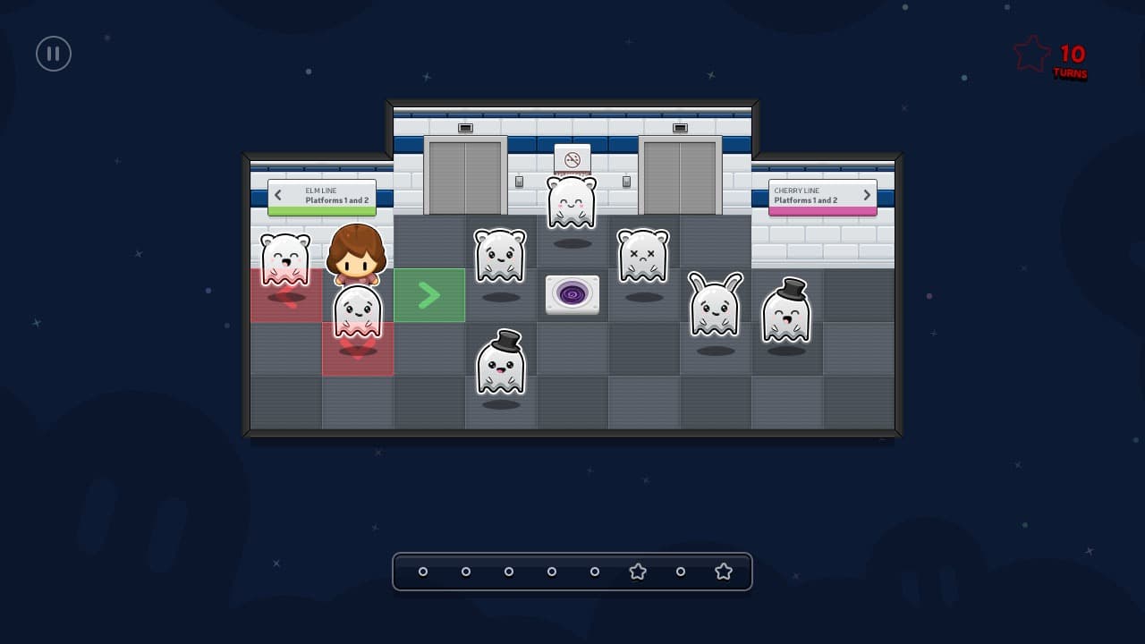Click the left elevator call button
Screen dimensions: 1145x644
519,182
